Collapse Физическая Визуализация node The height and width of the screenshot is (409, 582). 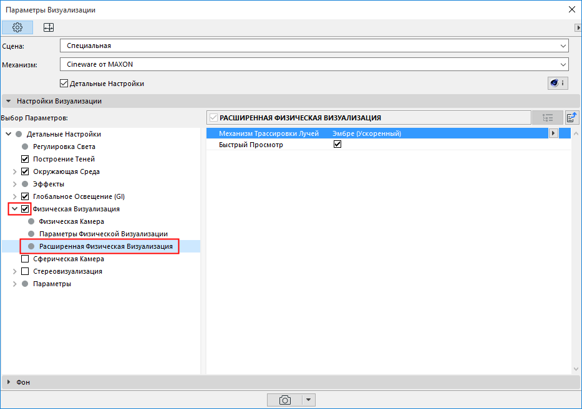[x=15, y=209]
